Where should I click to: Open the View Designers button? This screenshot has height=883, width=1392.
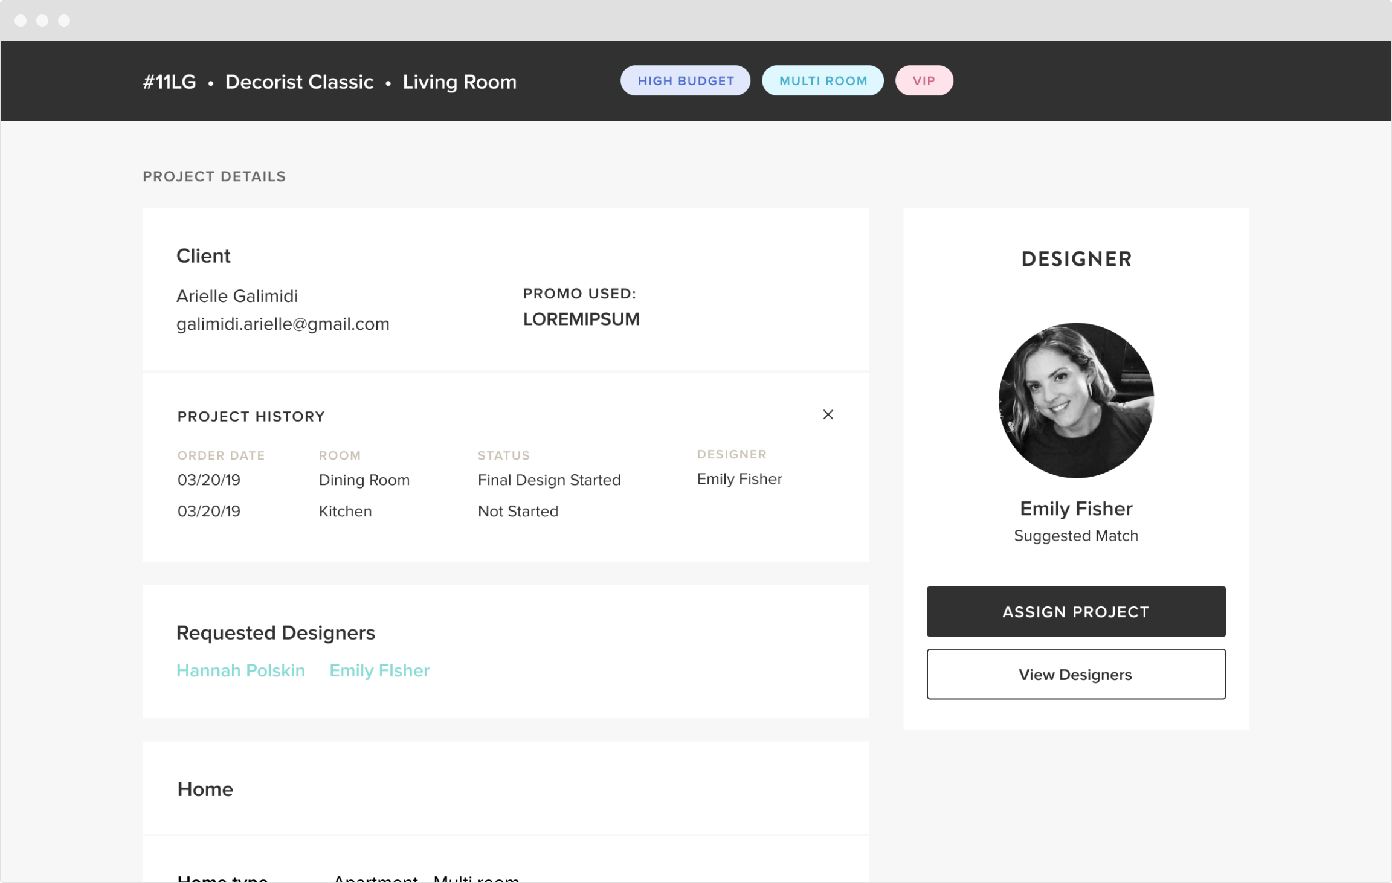coord(1075,674)
